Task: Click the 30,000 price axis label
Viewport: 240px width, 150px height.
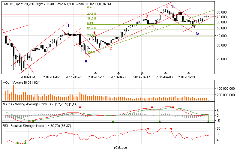Action: [222, 45]
